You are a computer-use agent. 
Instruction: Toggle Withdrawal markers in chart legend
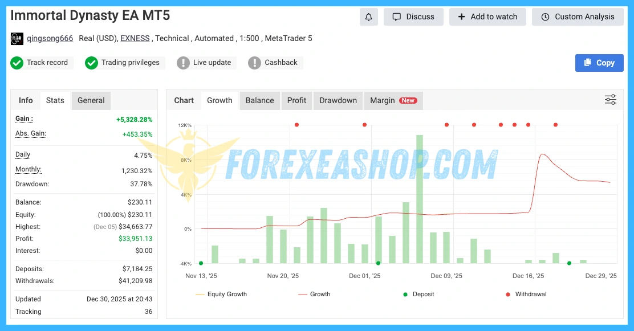tap(526, 295)
